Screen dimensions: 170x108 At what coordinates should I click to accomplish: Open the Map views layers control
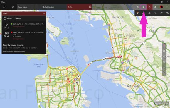[164, 62]
